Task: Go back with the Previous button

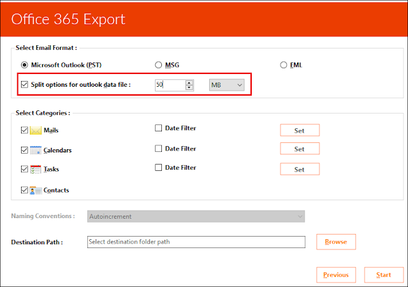Action: [x=336, y=275]
